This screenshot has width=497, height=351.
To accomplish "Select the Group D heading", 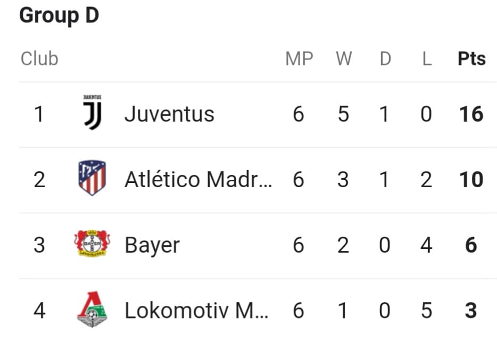I will click(59, 16).
